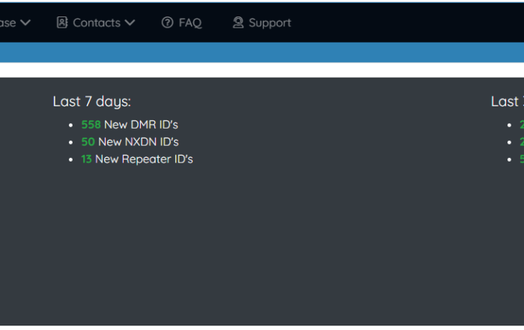The width and height of the screenshot is (524, 330).
Task: Click the 'New NXDN ID's' text
Action: click(138, 142)
